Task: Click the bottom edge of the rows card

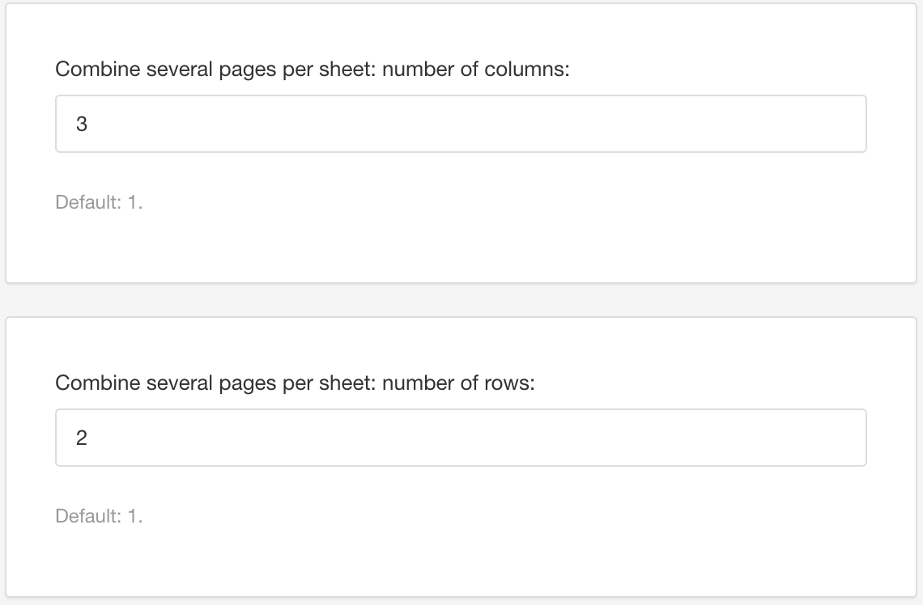Action: tap(461, 595)
